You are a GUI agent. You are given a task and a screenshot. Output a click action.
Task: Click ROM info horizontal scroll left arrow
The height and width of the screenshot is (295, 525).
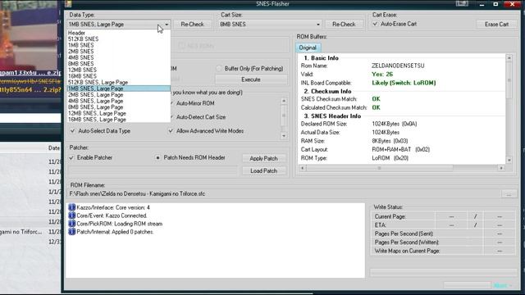pyautogui.click(x=303, y=168)
